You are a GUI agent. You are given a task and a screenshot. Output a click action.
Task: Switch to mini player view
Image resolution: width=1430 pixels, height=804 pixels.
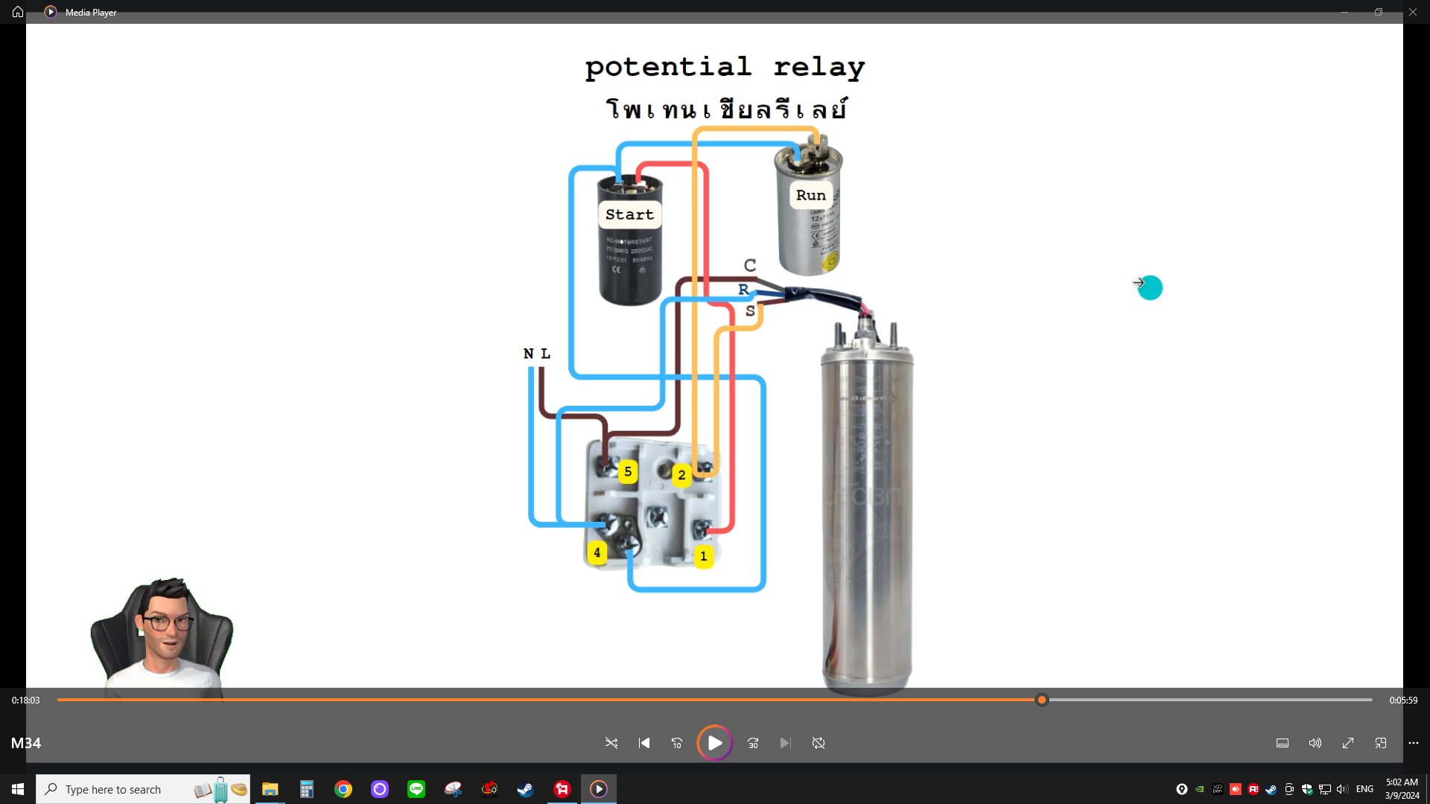(x=1381, y=743)
